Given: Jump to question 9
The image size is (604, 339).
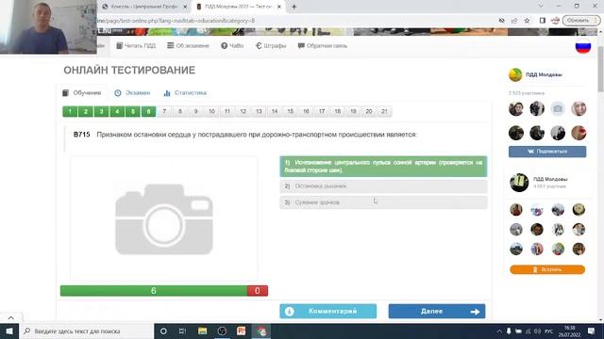Looking at the screenshot, I should pos(195,111).
